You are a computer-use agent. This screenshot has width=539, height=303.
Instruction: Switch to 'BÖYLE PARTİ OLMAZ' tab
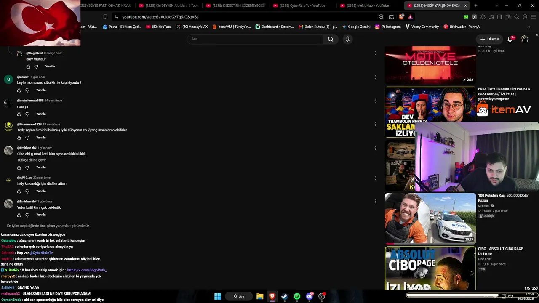[x=107, y=5]
